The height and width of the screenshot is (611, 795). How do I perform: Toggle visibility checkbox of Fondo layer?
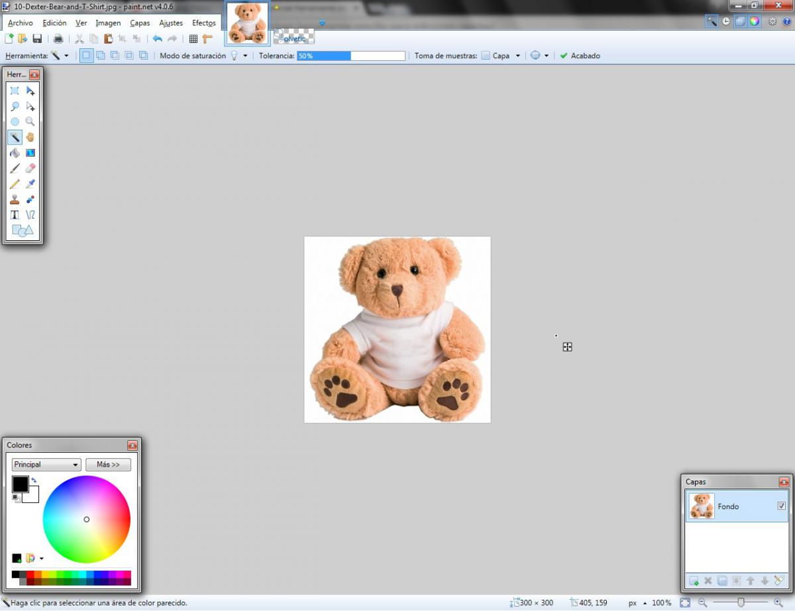point(781,506)
